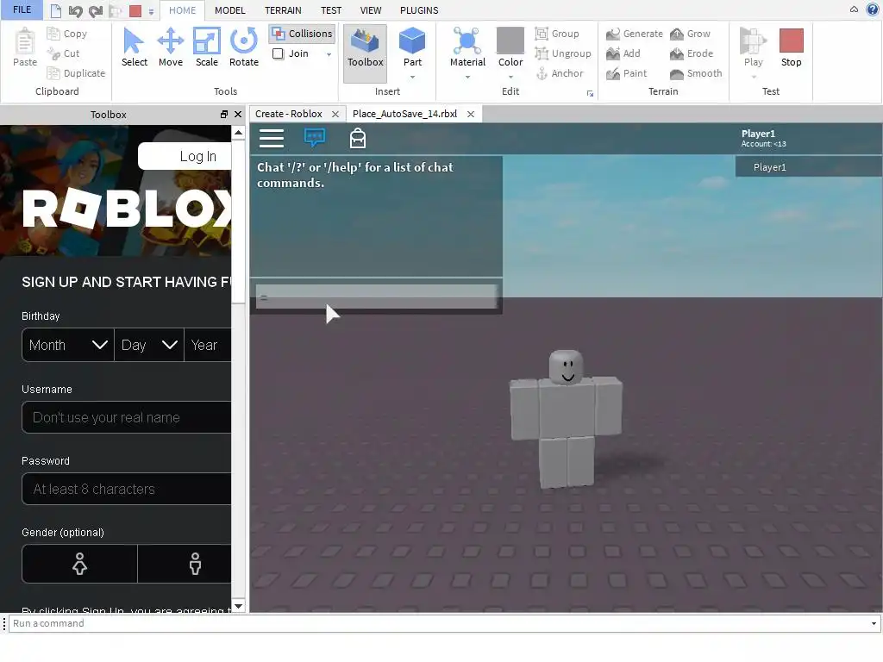The width and height of the screenshot is (883, 662).
Task: Click the Toolbox scrollbar down arrow
Action: [238, 606]
